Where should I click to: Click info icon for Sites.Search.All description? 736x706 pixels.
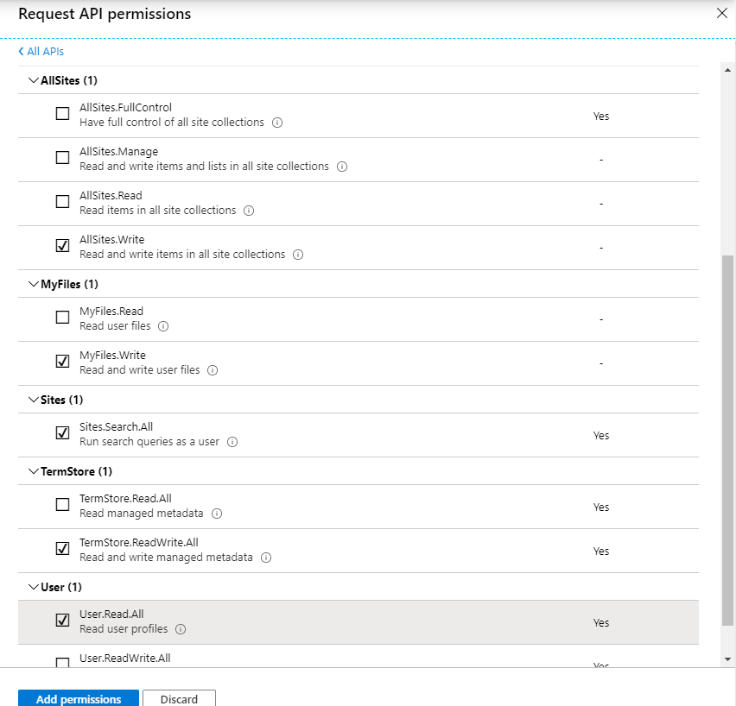click(x=232, y=442)
